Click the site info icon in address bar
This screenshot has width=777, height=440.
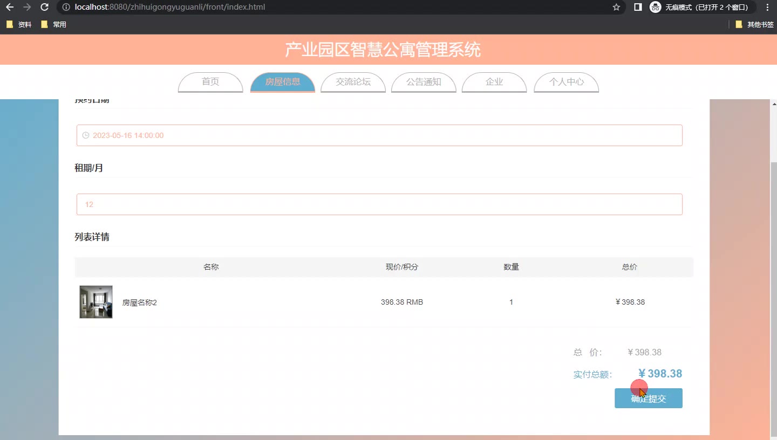coord(66,8)
